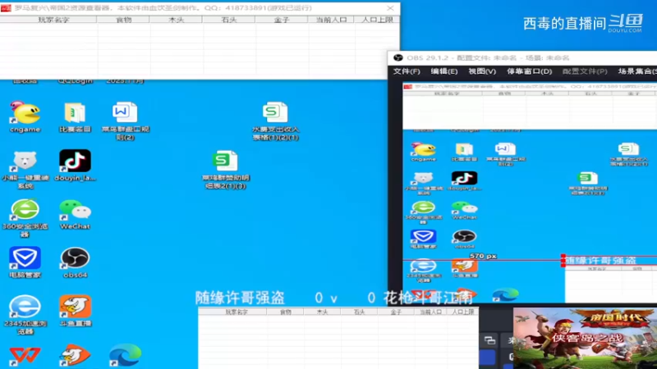This screenshot has width=657, height=369.
Task: Click the 石头 header in the bottom table
Action: [359, 312]
